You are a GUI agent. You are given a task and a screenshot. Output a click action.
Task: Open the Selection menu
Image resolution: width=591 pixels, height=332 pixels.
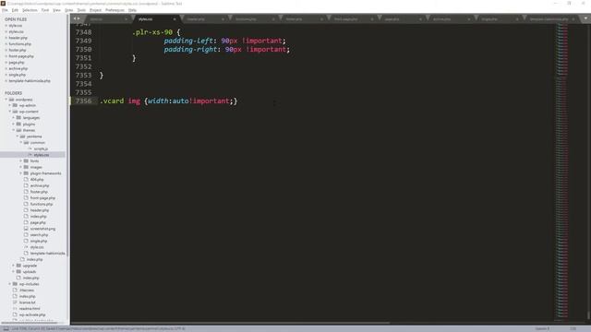[30, 10]
